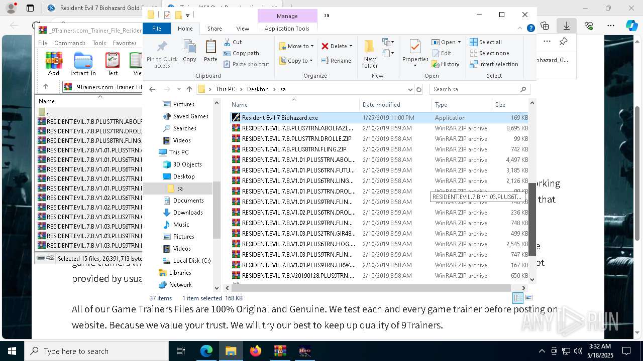Open Commands menu in WinRAR
Viewport: 643px width, 361px height.
[70, 43]
